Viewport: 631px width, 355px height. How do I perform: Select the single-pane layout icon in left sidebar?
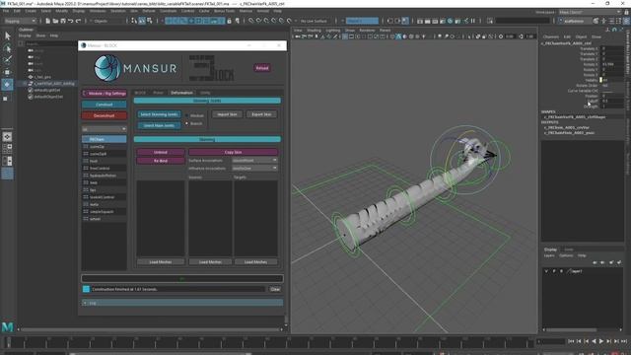click(x=7, y=137)
